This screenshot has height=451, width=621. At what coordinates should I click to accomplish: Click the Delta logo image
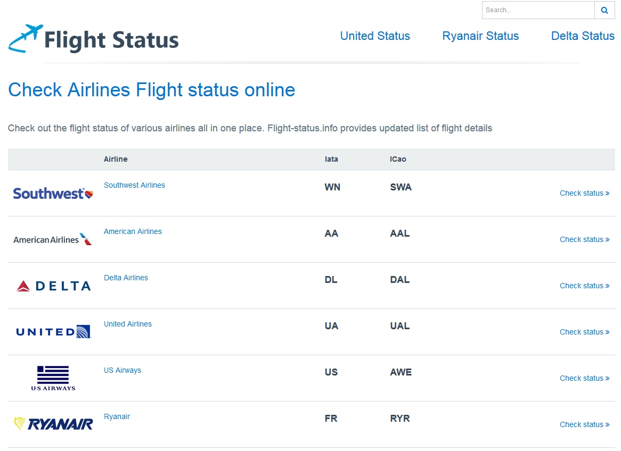click(x=54, y=286)
